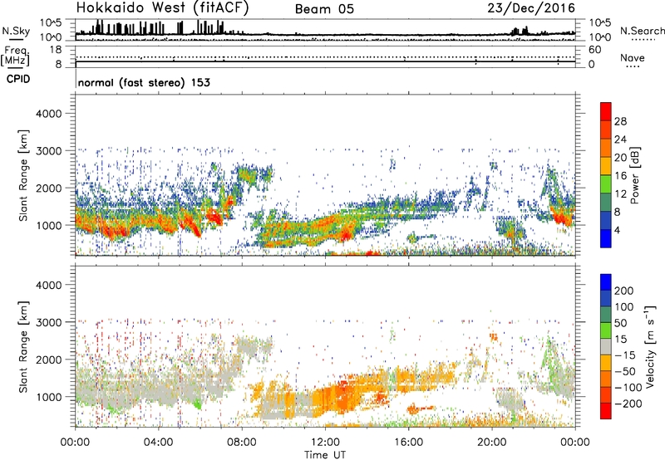Click the blue bottom segment of Power colorbar

coord(606,238)
